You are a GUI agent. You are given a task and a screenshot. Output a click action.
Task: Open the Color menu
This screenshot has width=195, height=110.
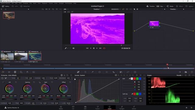click(56, 3)
